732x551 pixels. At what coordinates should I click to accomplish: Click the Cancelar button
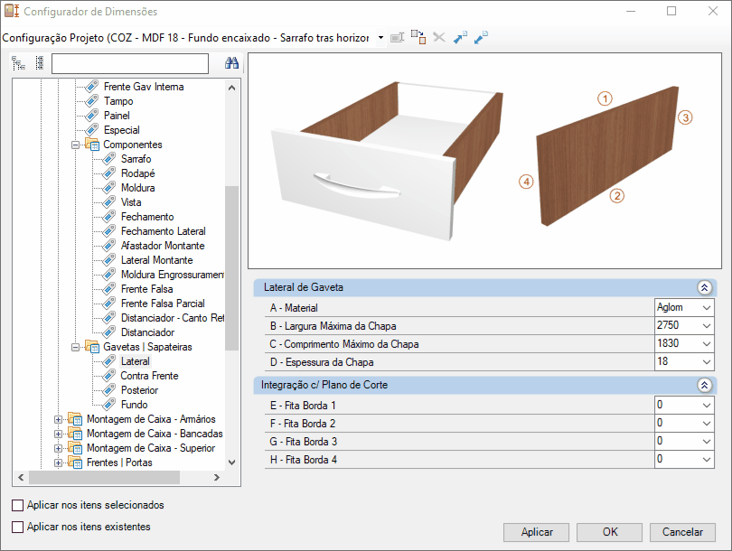point(682,532)
